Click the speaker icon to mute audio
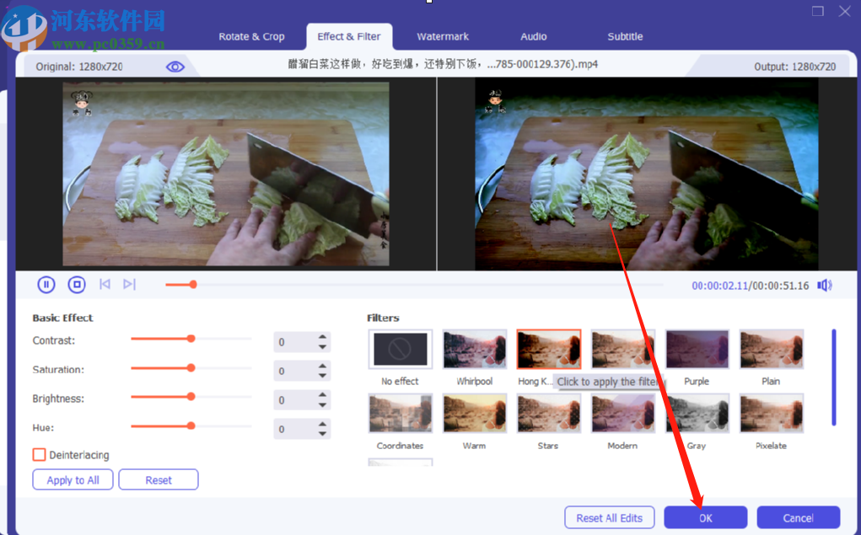 [823, 285]
